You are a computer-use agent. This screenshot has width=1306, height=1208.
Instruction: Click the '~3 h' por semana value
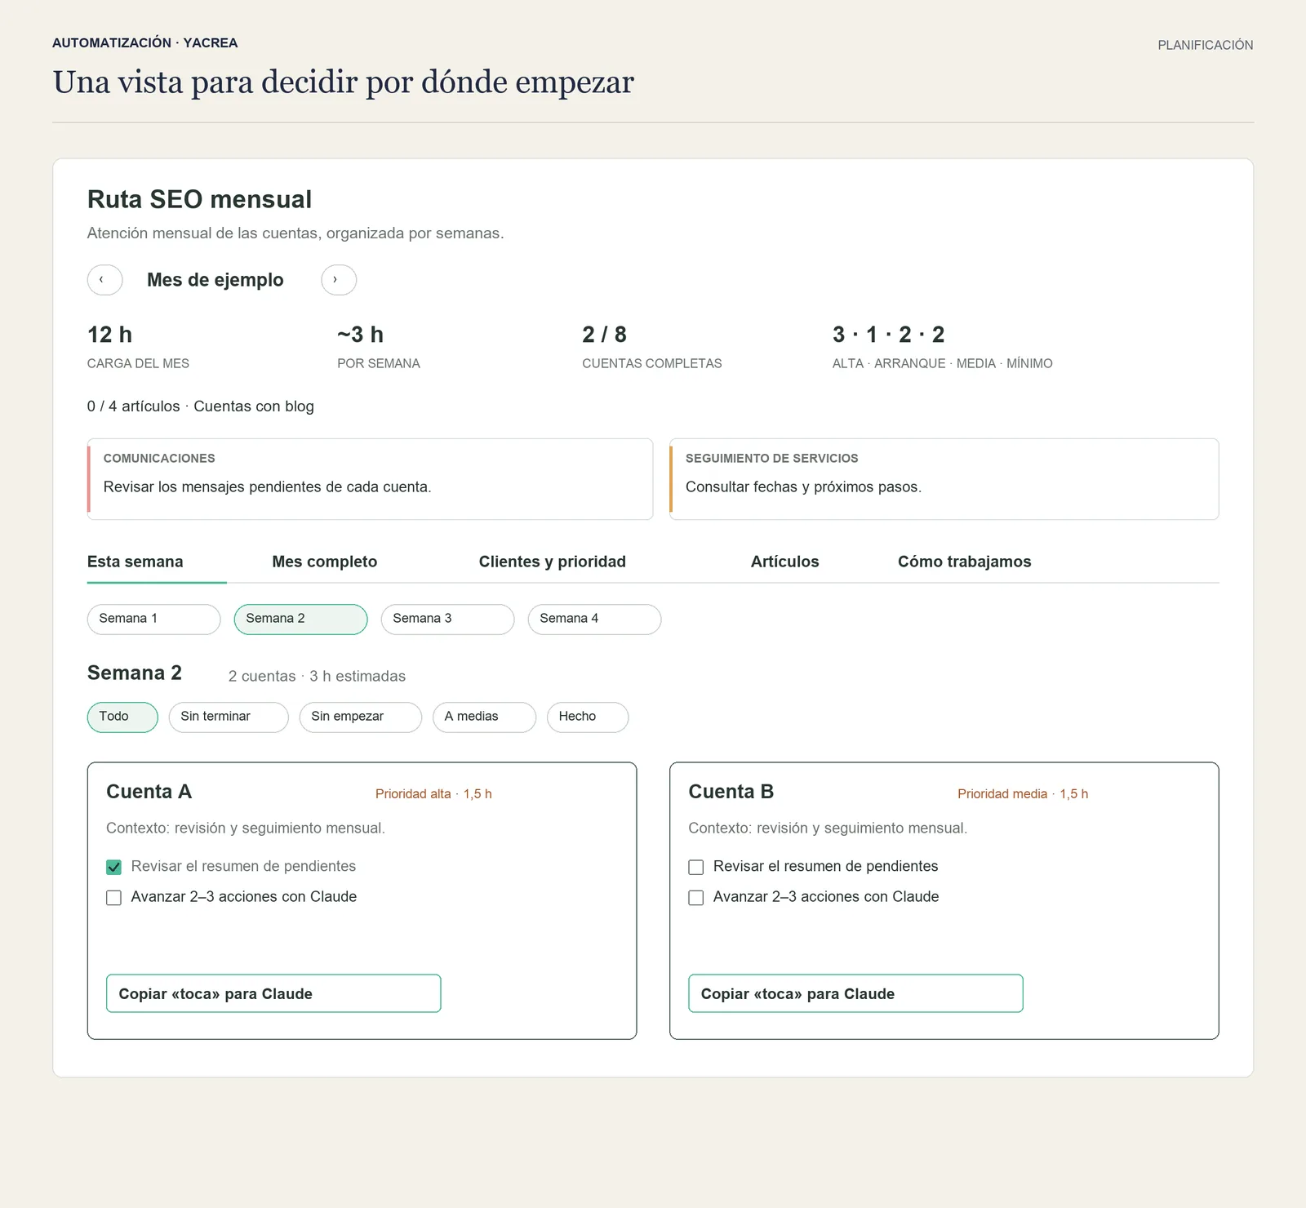(x=360, y=335)
